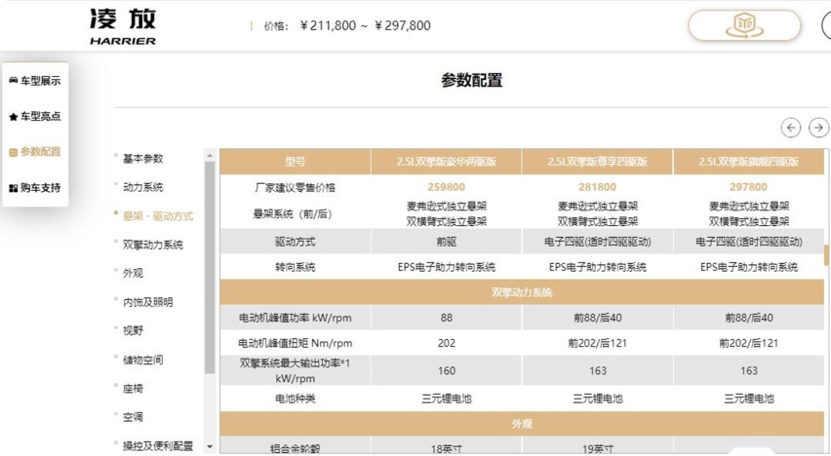Click the table's right-edge scrollbar thumb
831x456 pixels.
click(x=826, y=255)
